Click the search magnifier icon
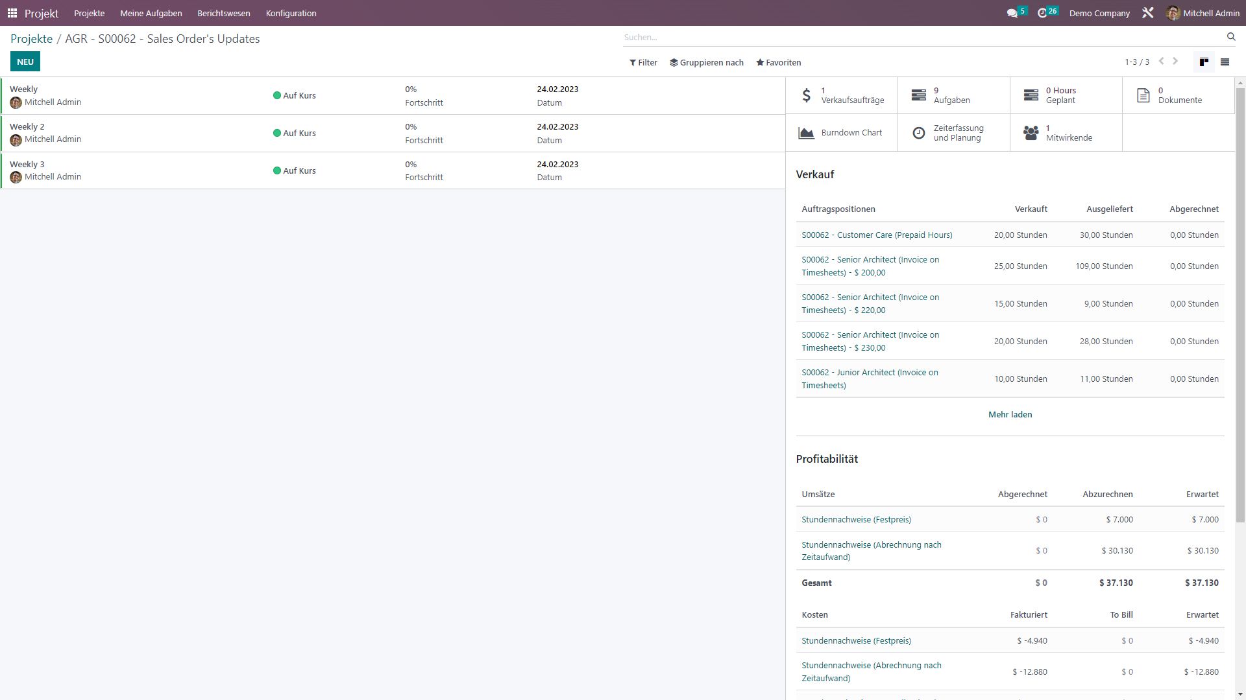1246x700 pixels. (x=1230, y=37)
